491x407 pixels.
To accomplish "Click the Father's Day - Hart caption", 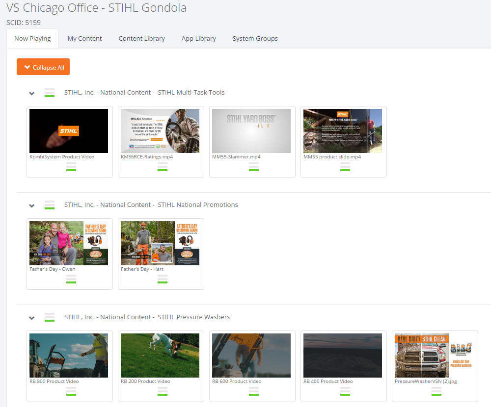I will click(142, 269).
